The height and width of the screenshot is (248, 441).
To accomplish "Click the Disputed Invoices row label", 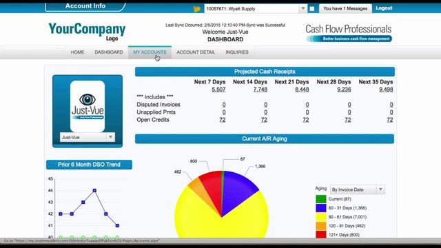I will pyautogui.click(x=158, y=105).
